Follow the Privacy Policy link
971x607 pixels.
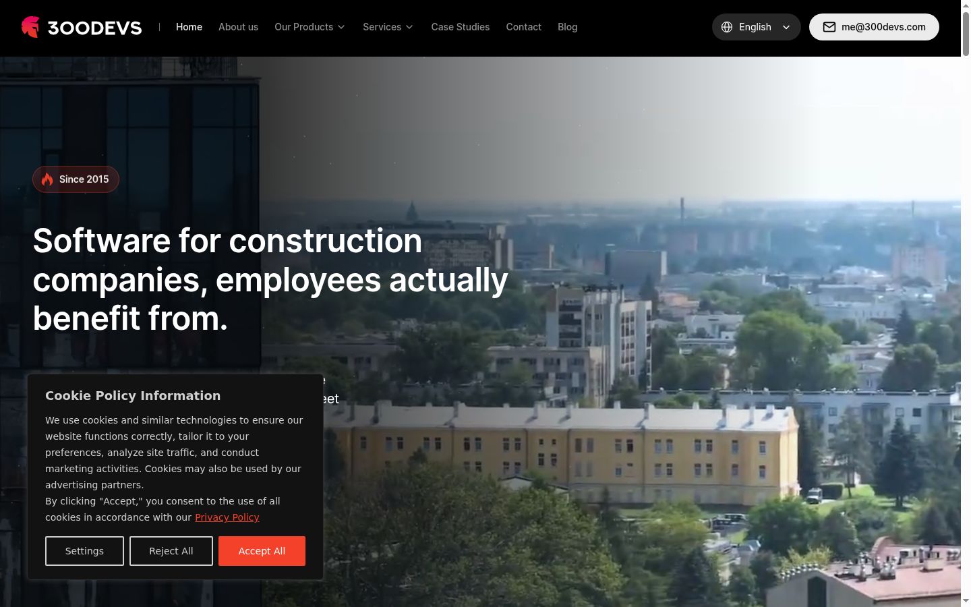pyautogui.click(x=227, y=517)
